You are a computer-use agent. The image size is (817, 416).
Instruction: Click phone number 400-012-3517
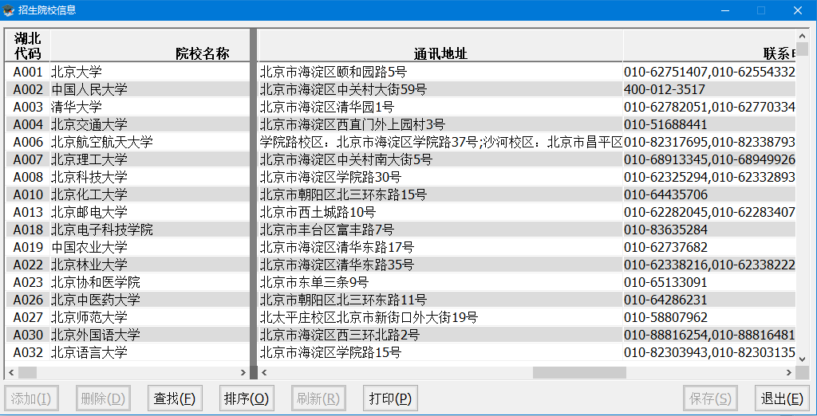pos(709,89)
